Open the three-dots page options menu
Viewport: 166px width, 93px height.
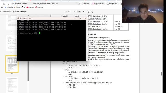[x=75, y=4]
